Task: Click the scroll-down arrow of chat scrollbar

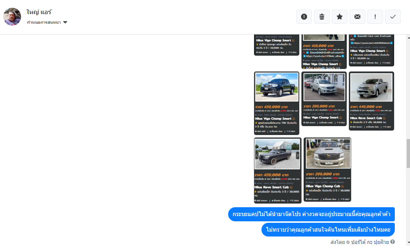Action: (x=408, y=242)
